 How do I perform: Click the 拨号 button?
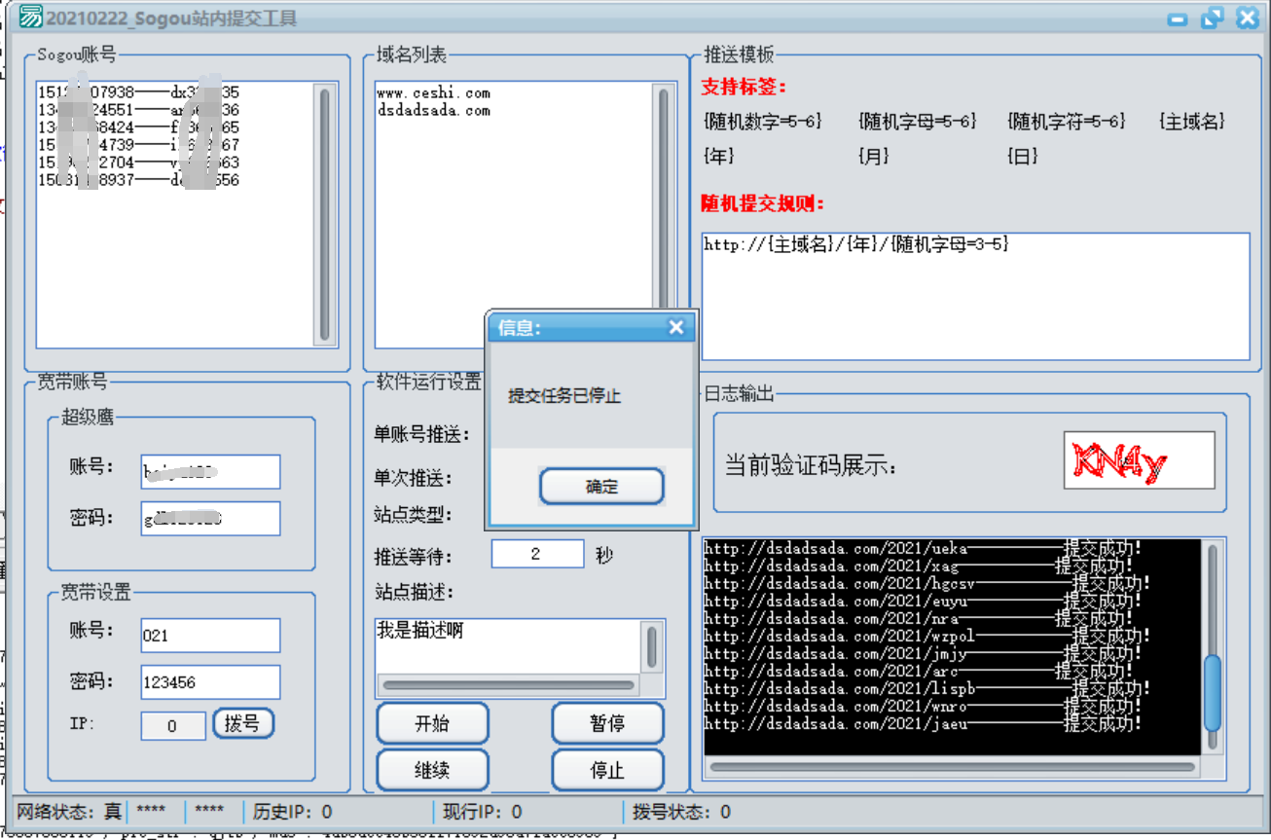click(x=242, y=723)
